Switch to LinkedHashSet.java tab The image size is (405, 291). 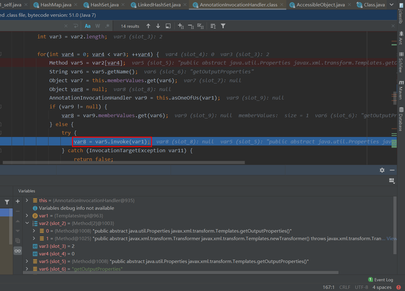tap(159, 5)
